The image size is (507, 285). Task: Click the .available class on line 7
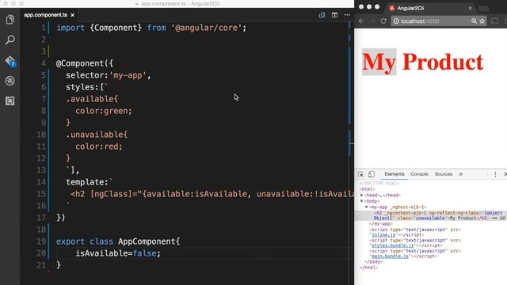click(x=92, y=99)
